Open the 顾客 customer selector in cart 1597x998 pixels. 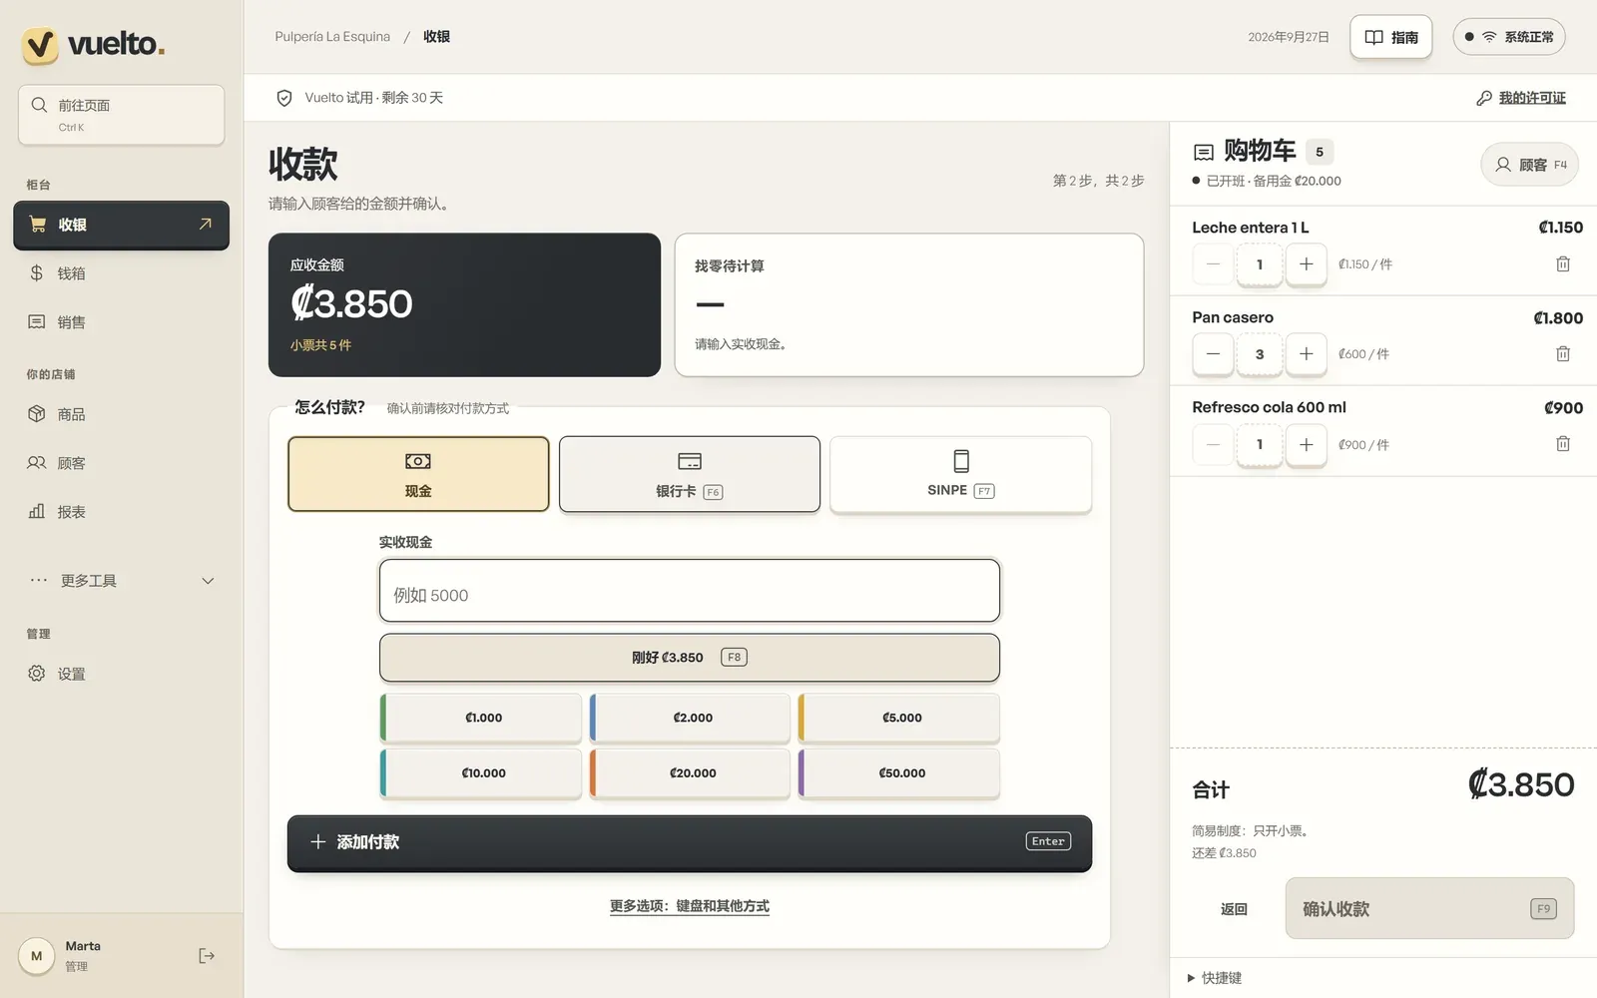click(1529, 165)
